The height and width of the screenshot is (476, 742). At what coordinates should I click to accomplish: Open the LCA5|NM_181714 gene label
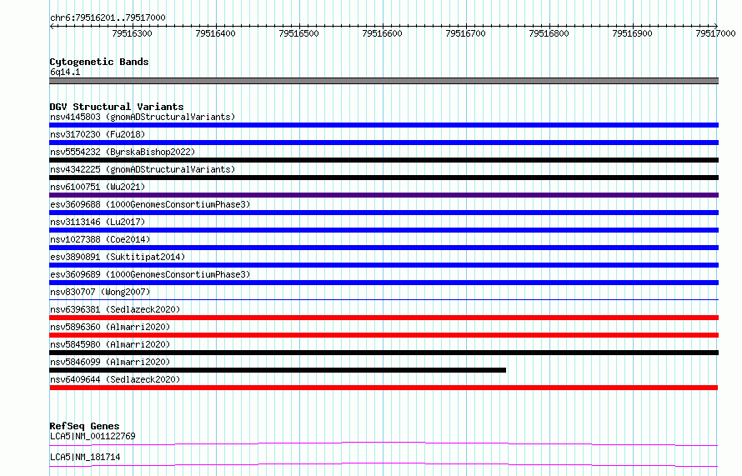coord(85,457)
